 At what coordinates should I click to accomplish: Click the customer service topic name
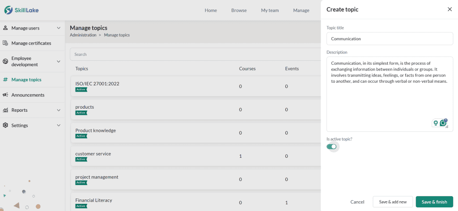click(93, 154)
